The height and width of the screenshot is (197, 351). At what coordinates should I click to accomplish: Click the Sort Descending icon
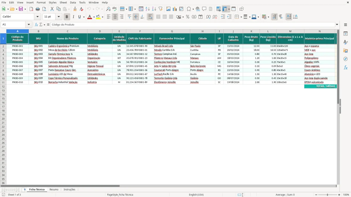tap(154, 9)
